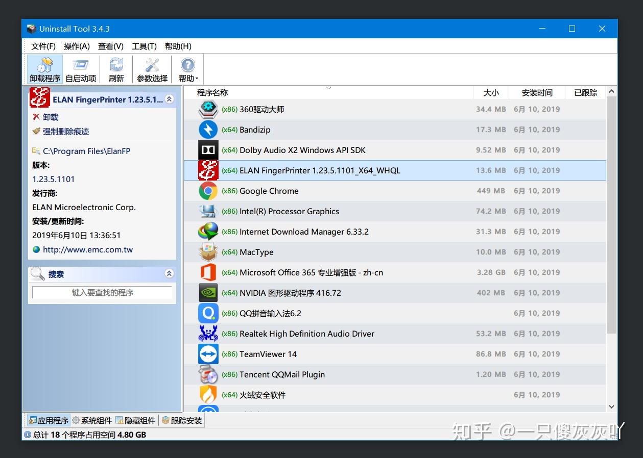Select the QQ拼音输入法 icon
This screenshot has height=458, width=643.
[x=208, y=313]
